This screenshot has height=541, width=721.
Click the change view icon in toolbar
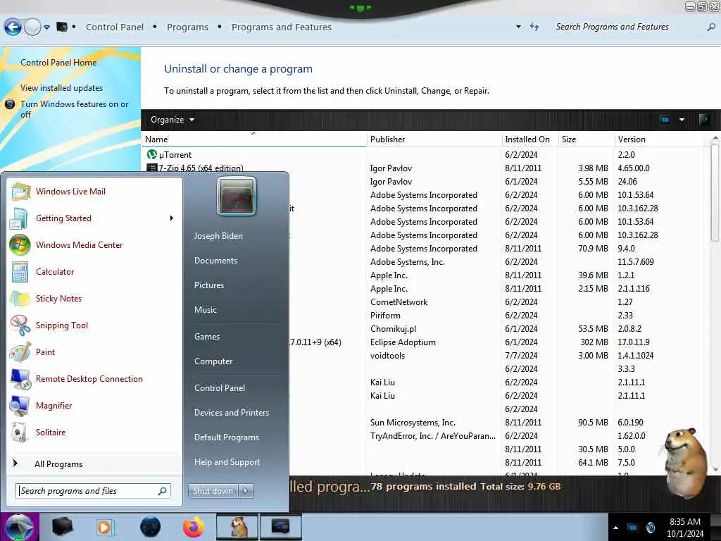click(665, 120)
